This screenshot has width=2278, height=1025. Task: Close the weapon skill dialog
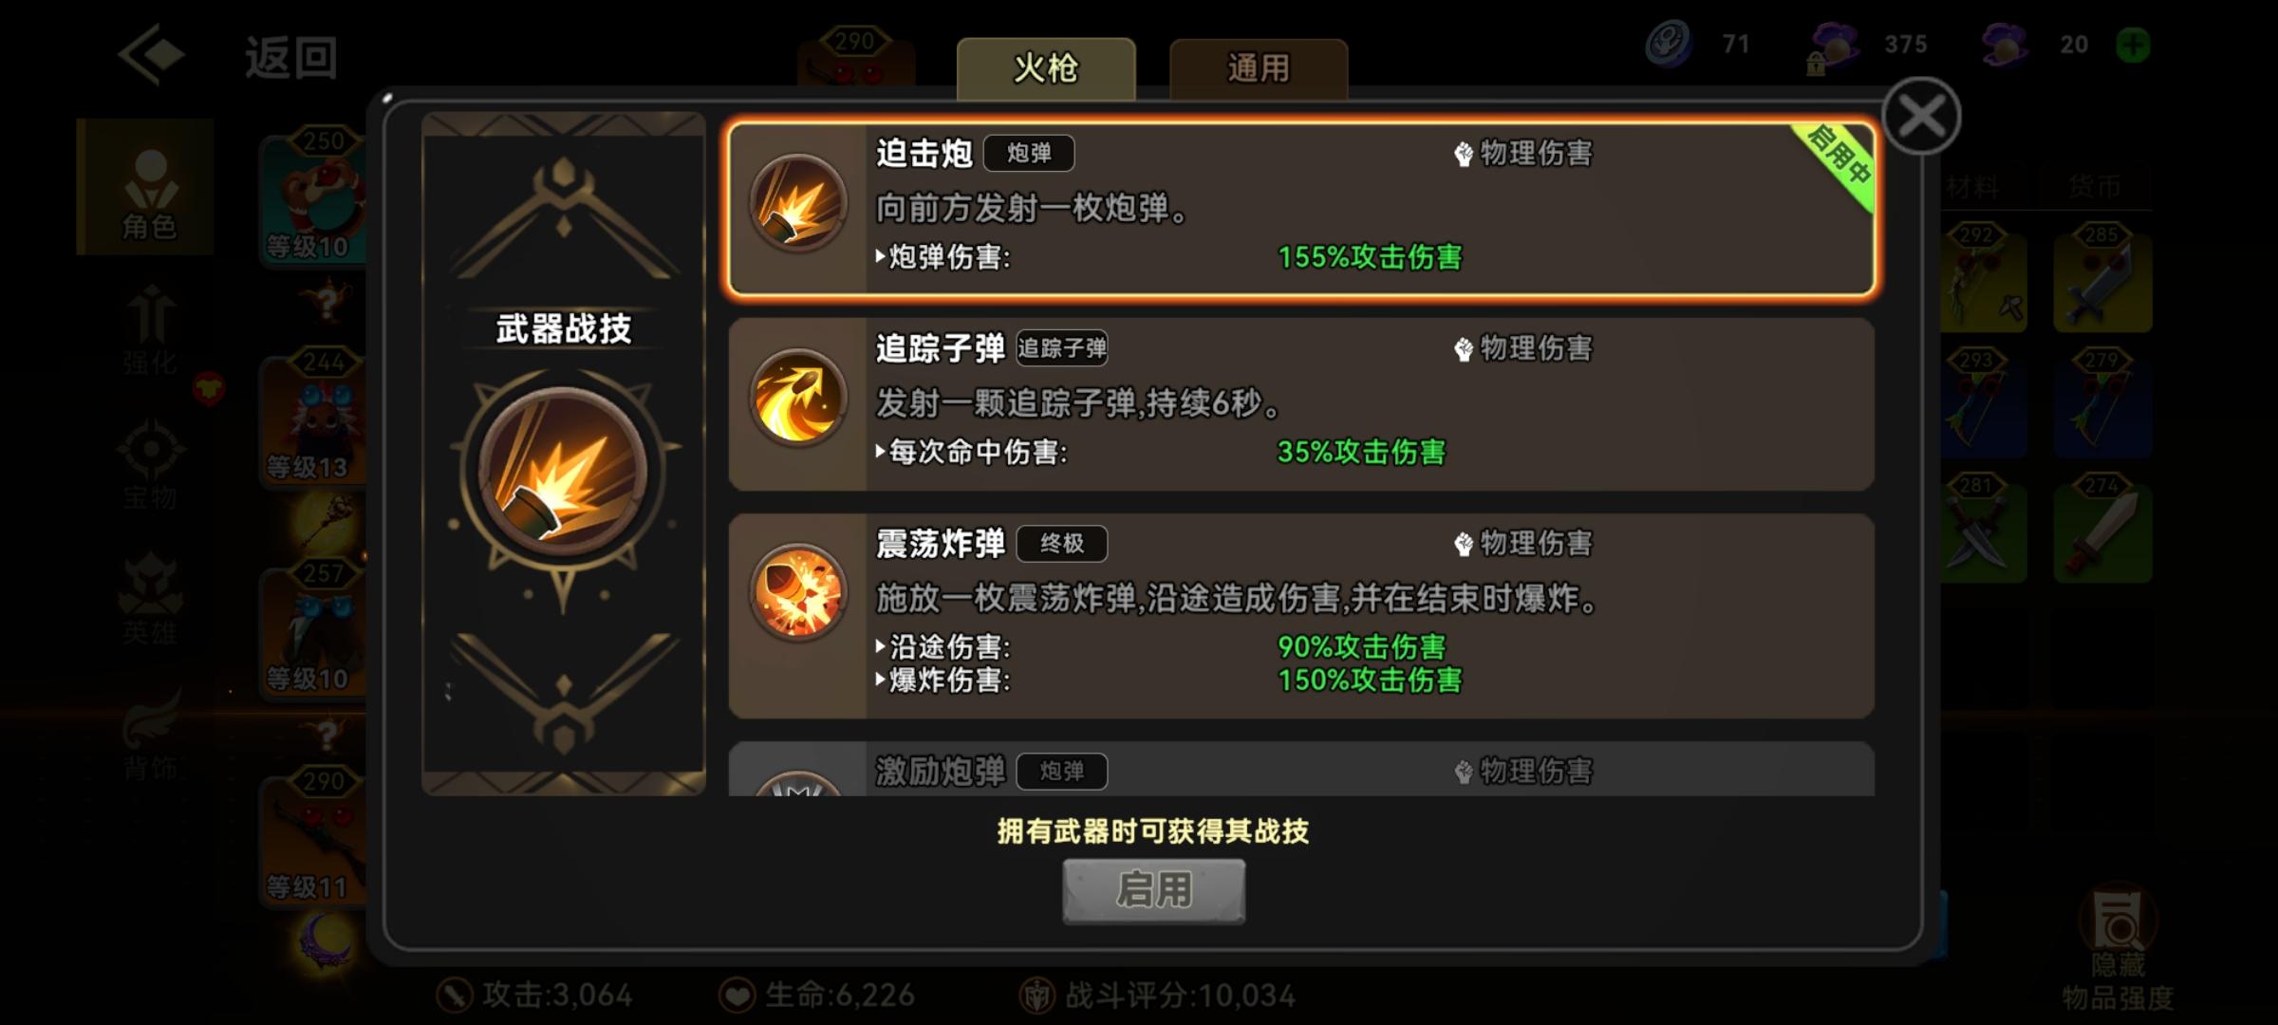point(1922,117)
